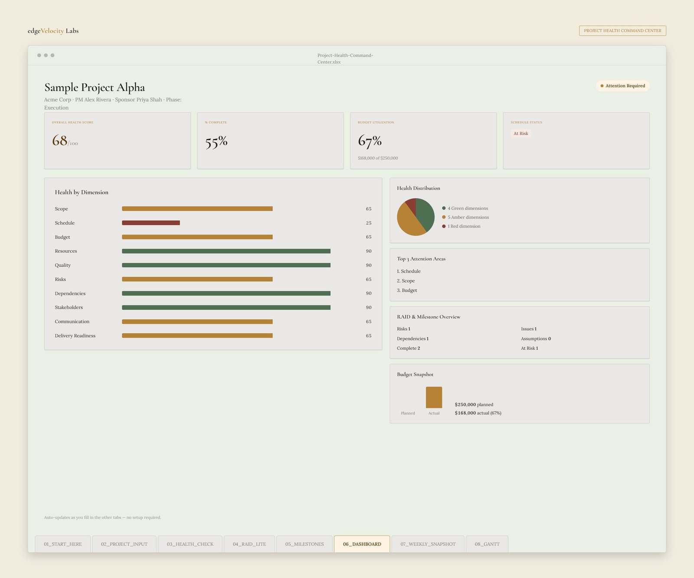Click the At Risk schedule status badge

pyautogui.click(x=521, y=134)
